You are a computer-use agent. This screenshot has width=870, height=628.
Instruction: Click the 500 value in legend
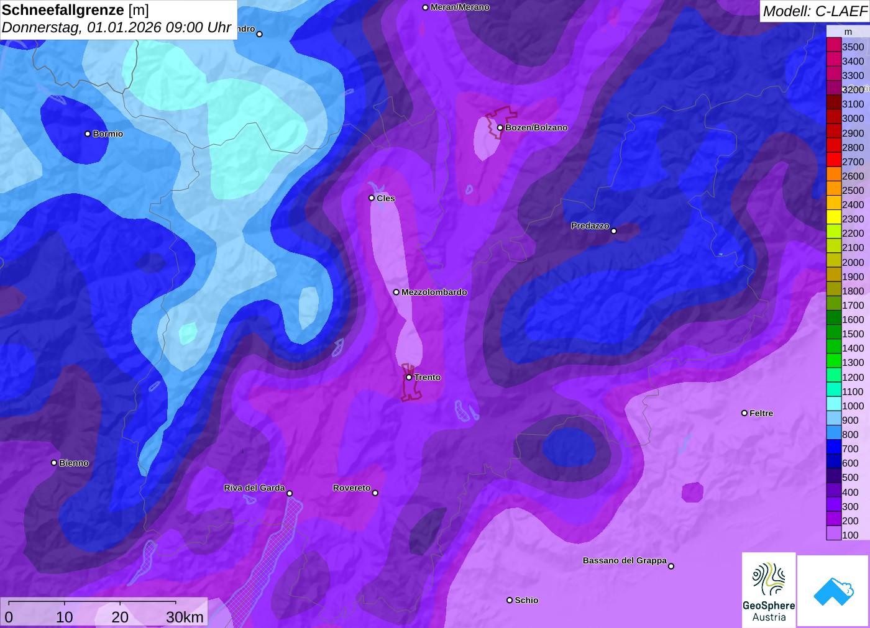point(850,477)
